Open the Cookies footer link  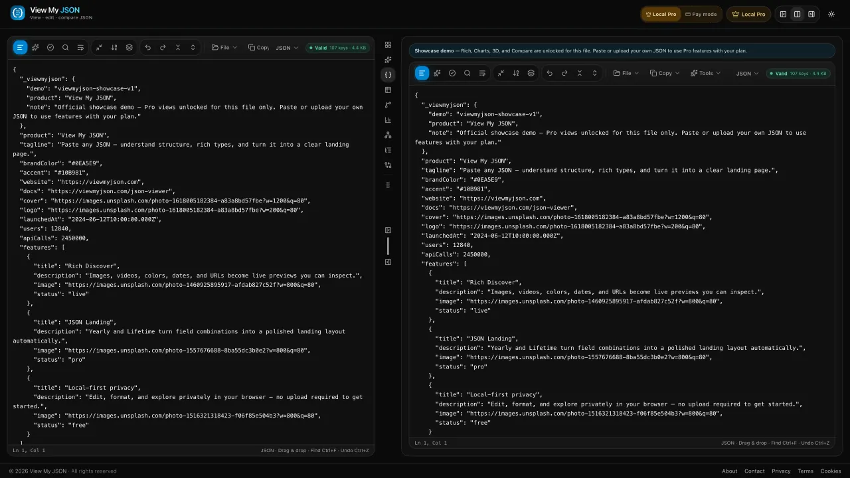[831, 471]
